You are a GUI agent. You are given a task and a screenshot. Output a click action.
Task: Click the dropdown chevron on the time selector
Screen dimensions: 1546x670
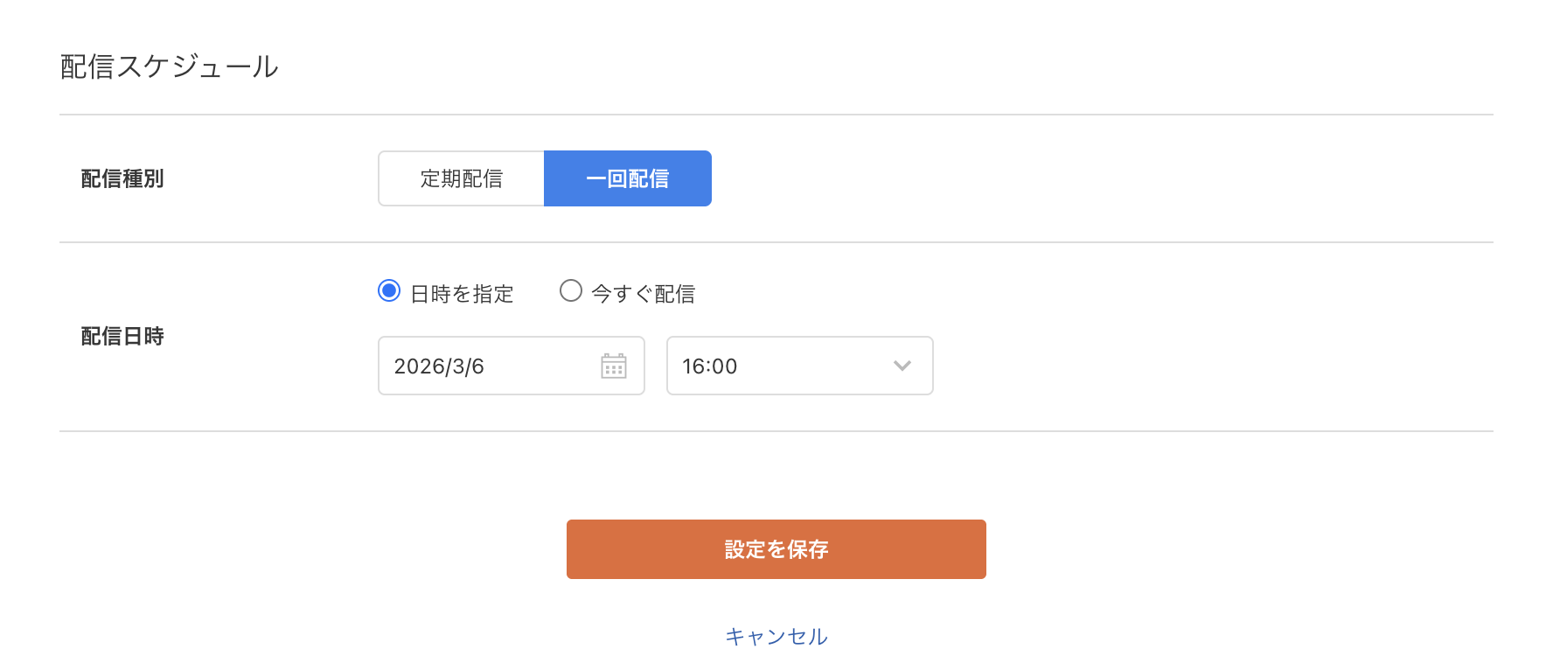pyautogui.click(x=902, y=366)
